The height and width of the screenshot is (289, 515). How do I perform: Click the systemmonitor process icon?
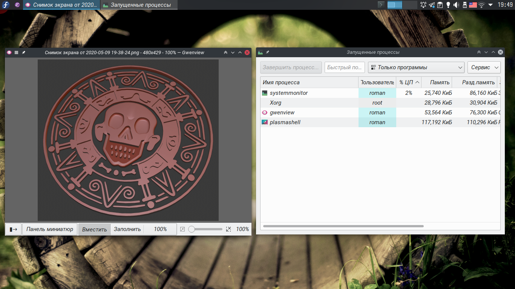click(265, 93)
